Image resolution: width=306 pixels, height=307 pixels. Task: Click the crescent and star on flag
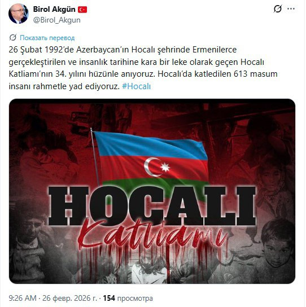(x=157, y=167)
